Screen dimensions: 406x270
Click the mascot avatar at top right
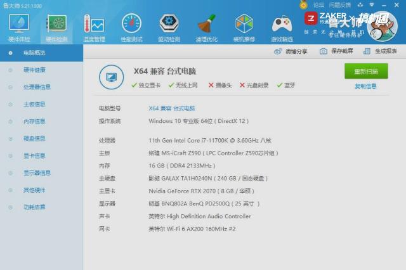tap(382, 27)
